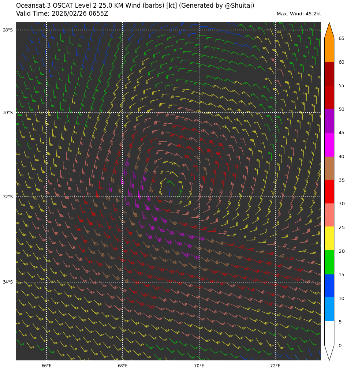Viewport: 347px width, 371px height.
Task: Click the green 15-20 kt colorbar segment
Action: pyautogui.click(x=329, y=262)
